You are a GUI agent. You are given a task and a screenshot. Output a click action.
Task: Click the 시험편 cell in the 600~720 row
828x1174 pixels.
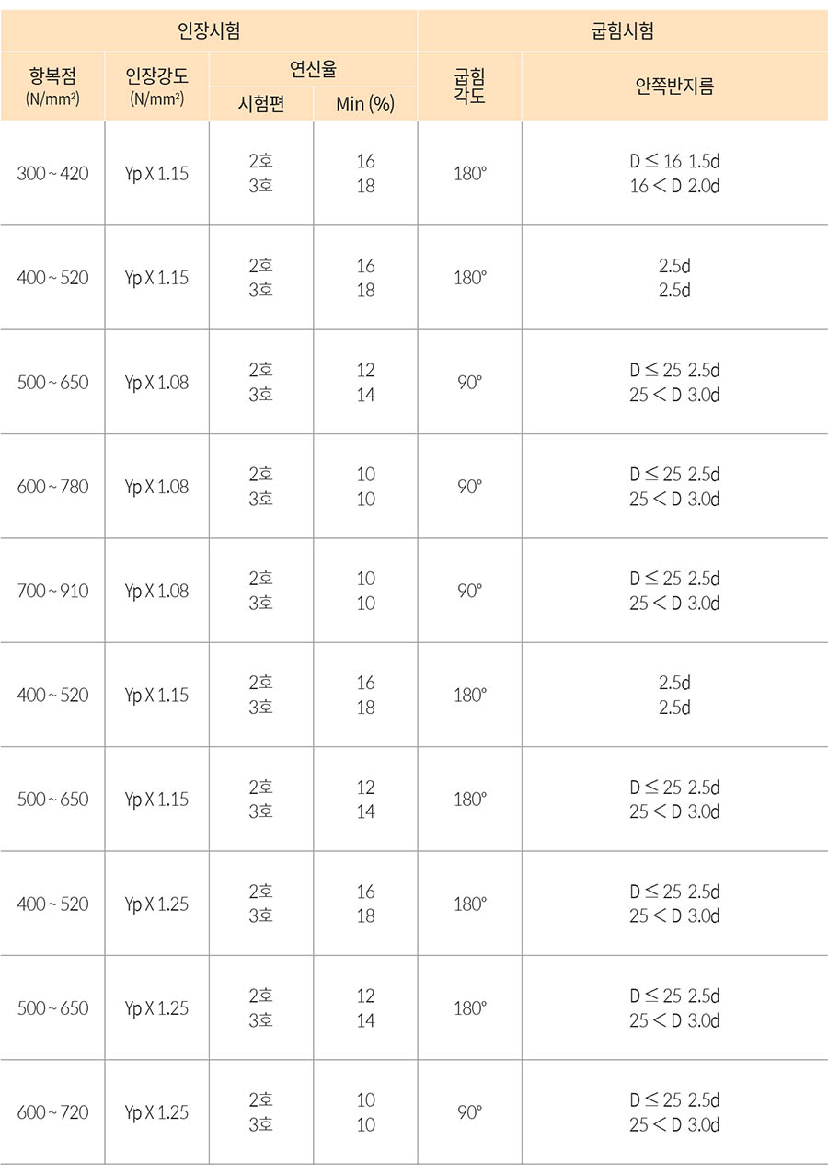coord(261,1112)
